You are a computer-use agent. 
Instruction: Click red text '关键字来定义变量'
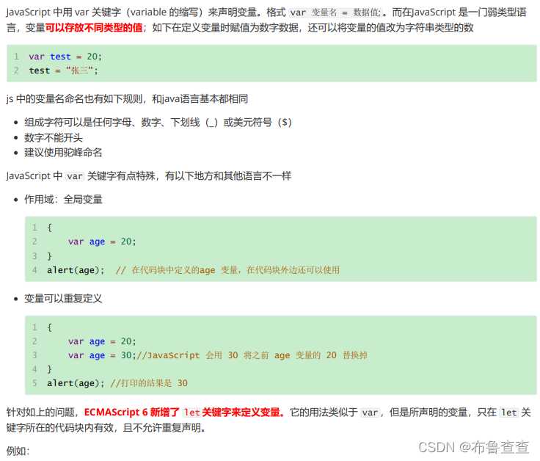pyautogui.click(x=241, y=412)
